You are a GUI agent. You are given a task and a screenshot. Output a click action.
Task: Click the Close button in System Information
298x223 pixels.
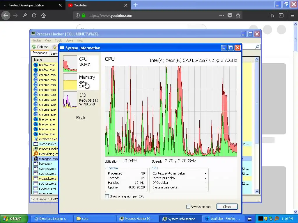(x=227, y=207)
